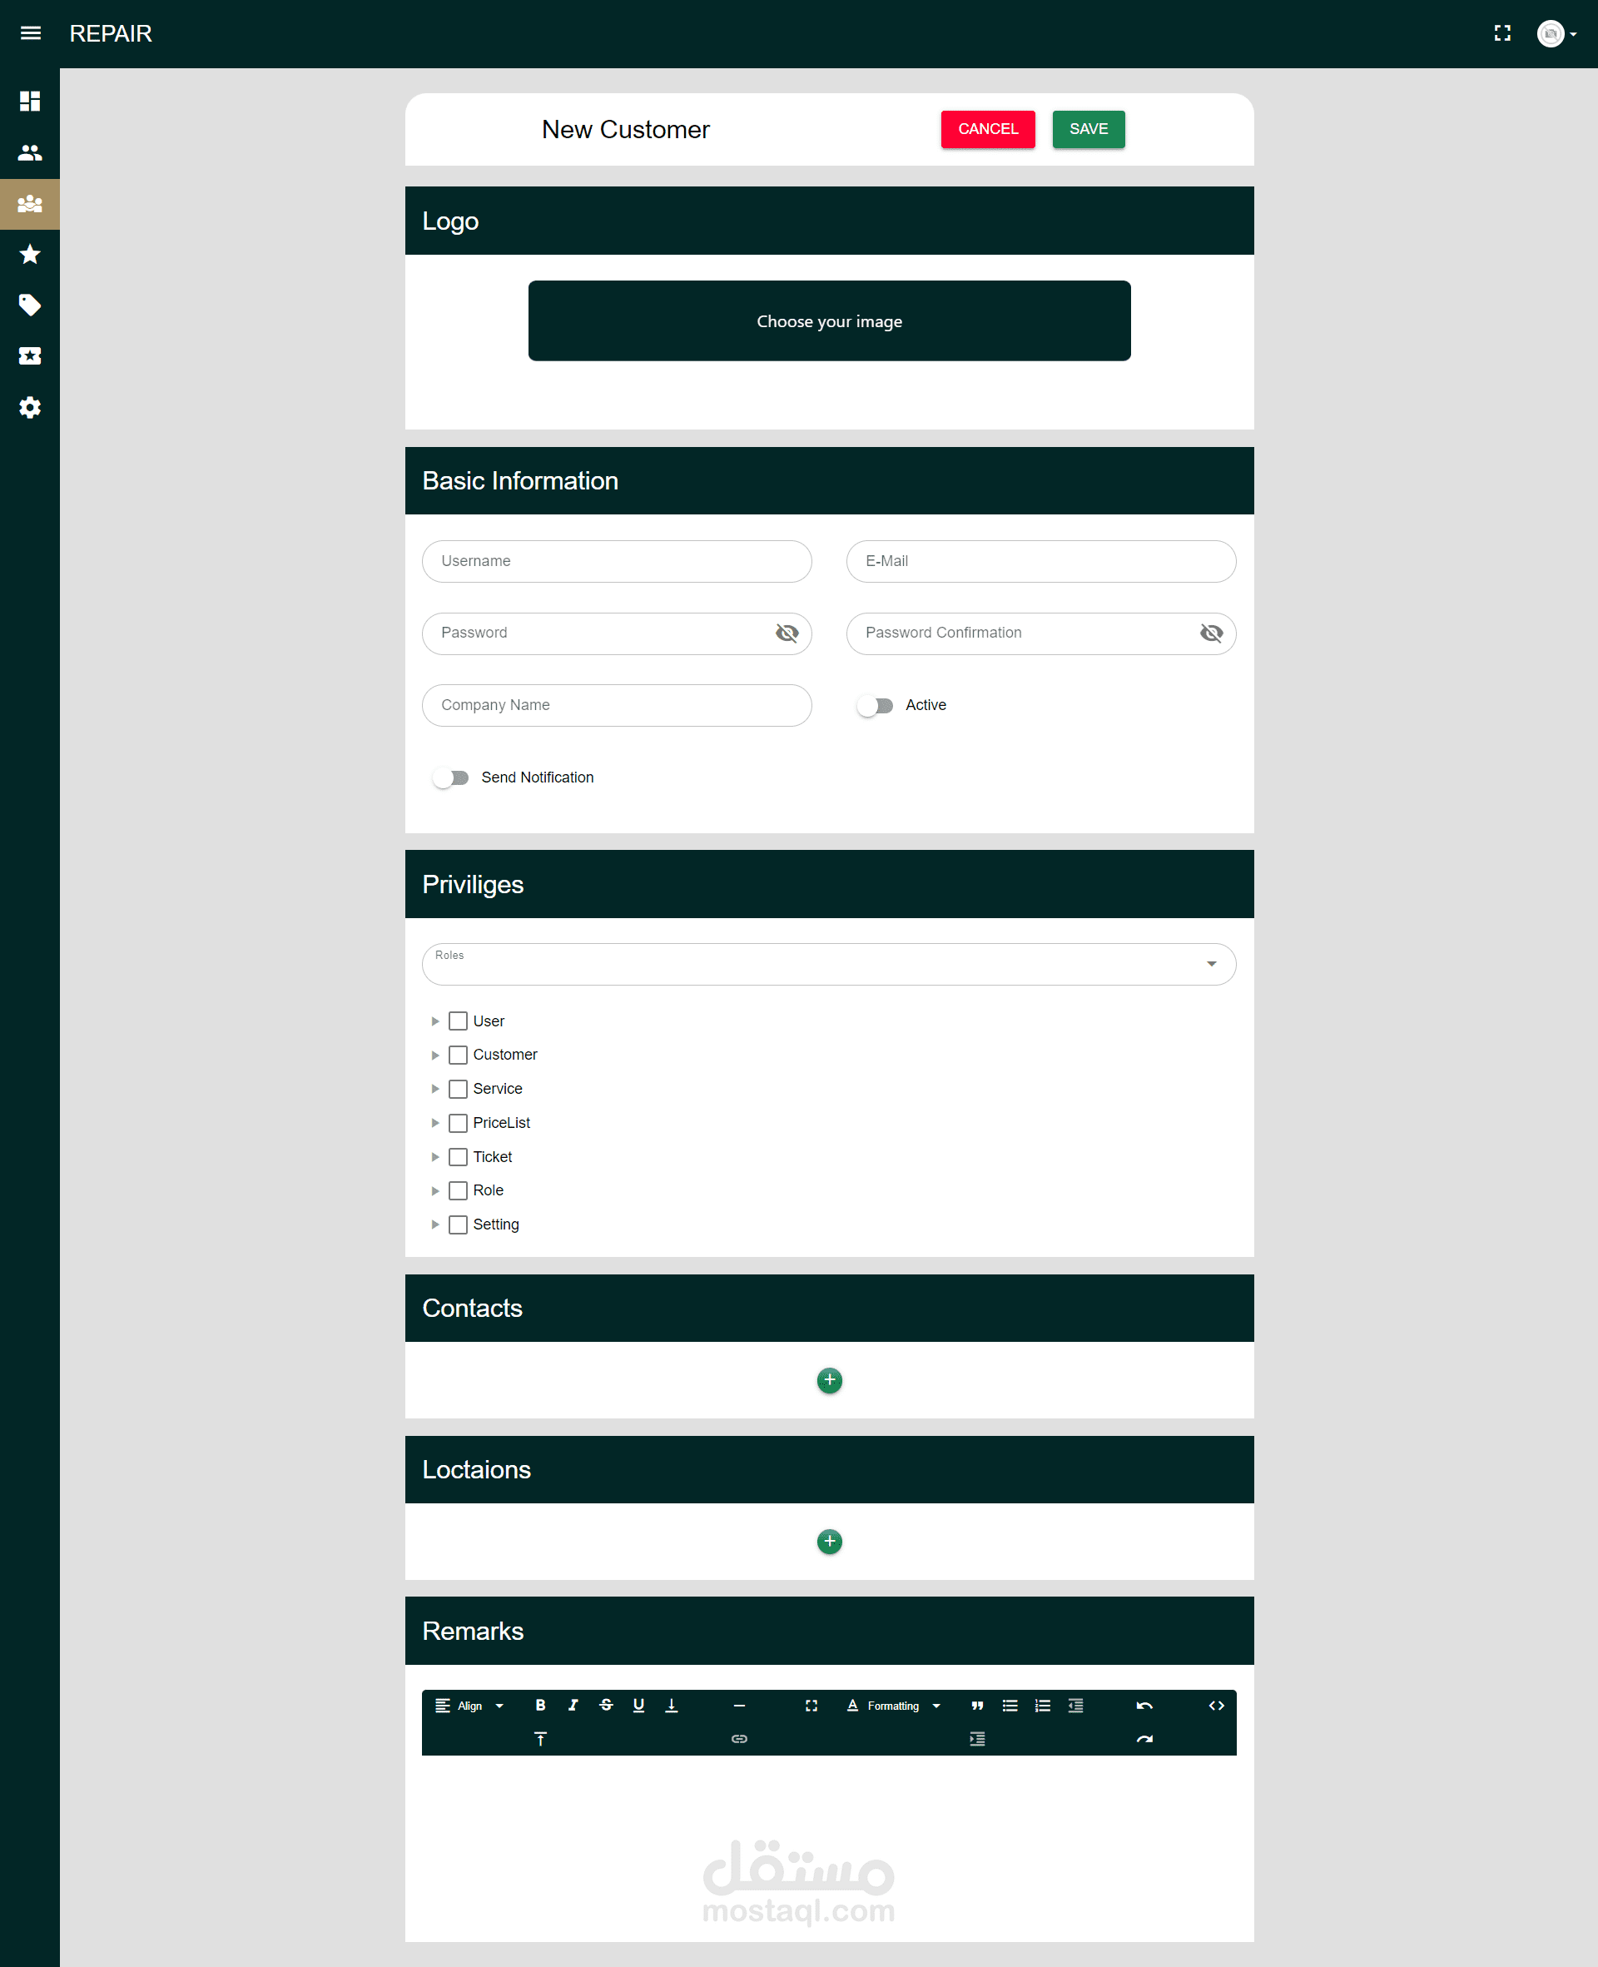Check the User privilege checkbox
1598x1967 pixels.
click(x=458, y=1021)
